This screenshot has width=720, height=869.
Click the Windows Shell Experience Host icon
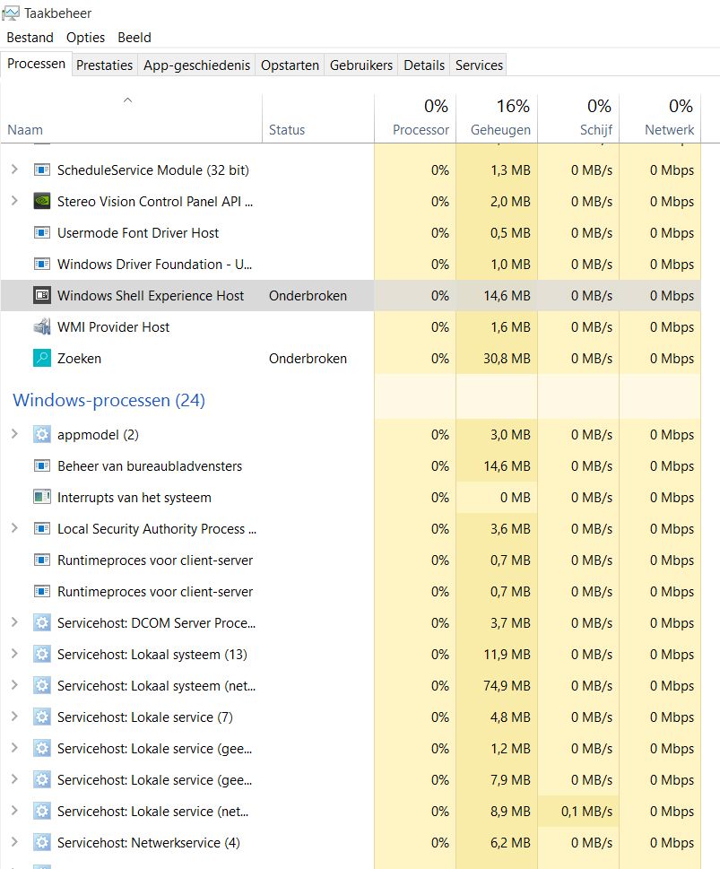pyautogui.click(x=42, y=295)
